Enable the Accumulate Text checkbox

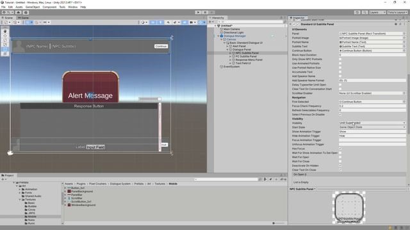click(x=340, y=72)
